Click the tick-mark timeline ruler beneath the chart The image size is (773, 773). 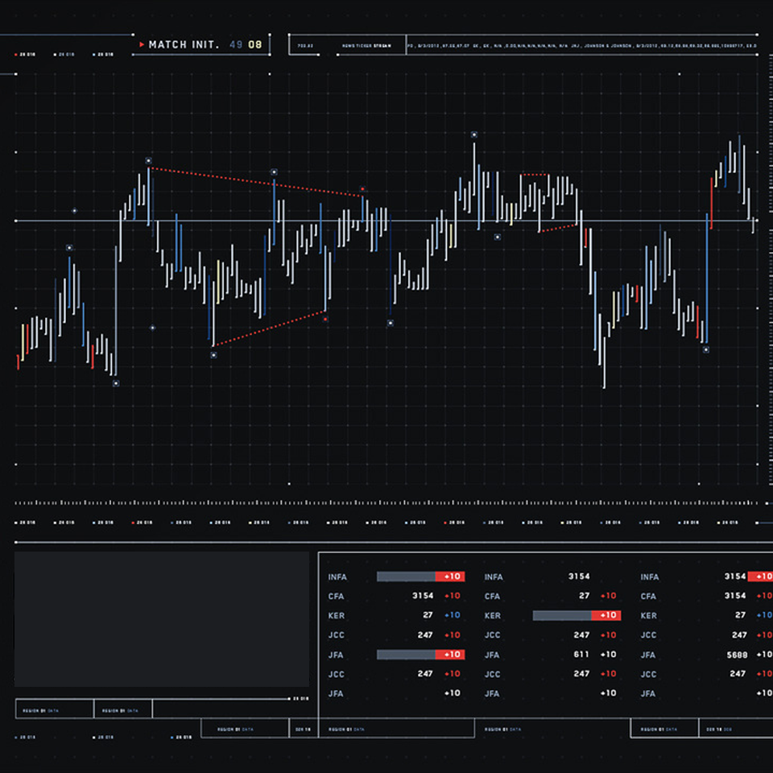pos(387,502)
